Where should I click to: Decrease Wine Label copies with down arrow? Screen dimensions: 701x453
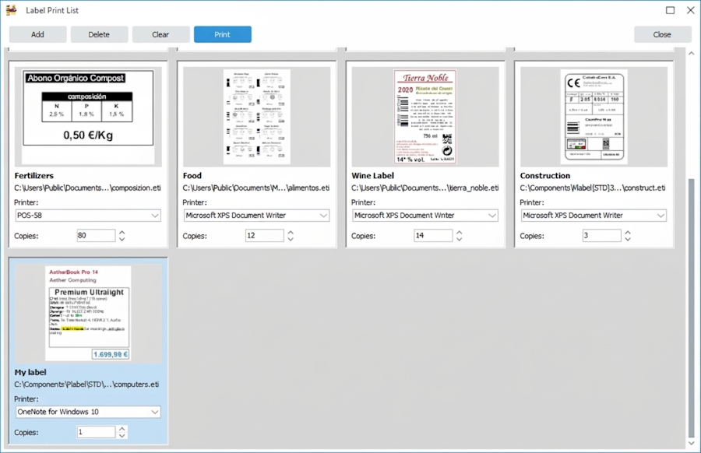coord(459,239)
